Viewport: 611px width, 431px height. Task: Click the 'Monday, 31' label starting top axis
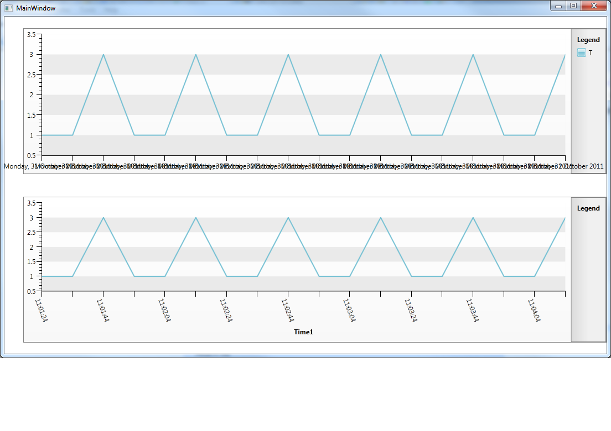tap(20, 166)
